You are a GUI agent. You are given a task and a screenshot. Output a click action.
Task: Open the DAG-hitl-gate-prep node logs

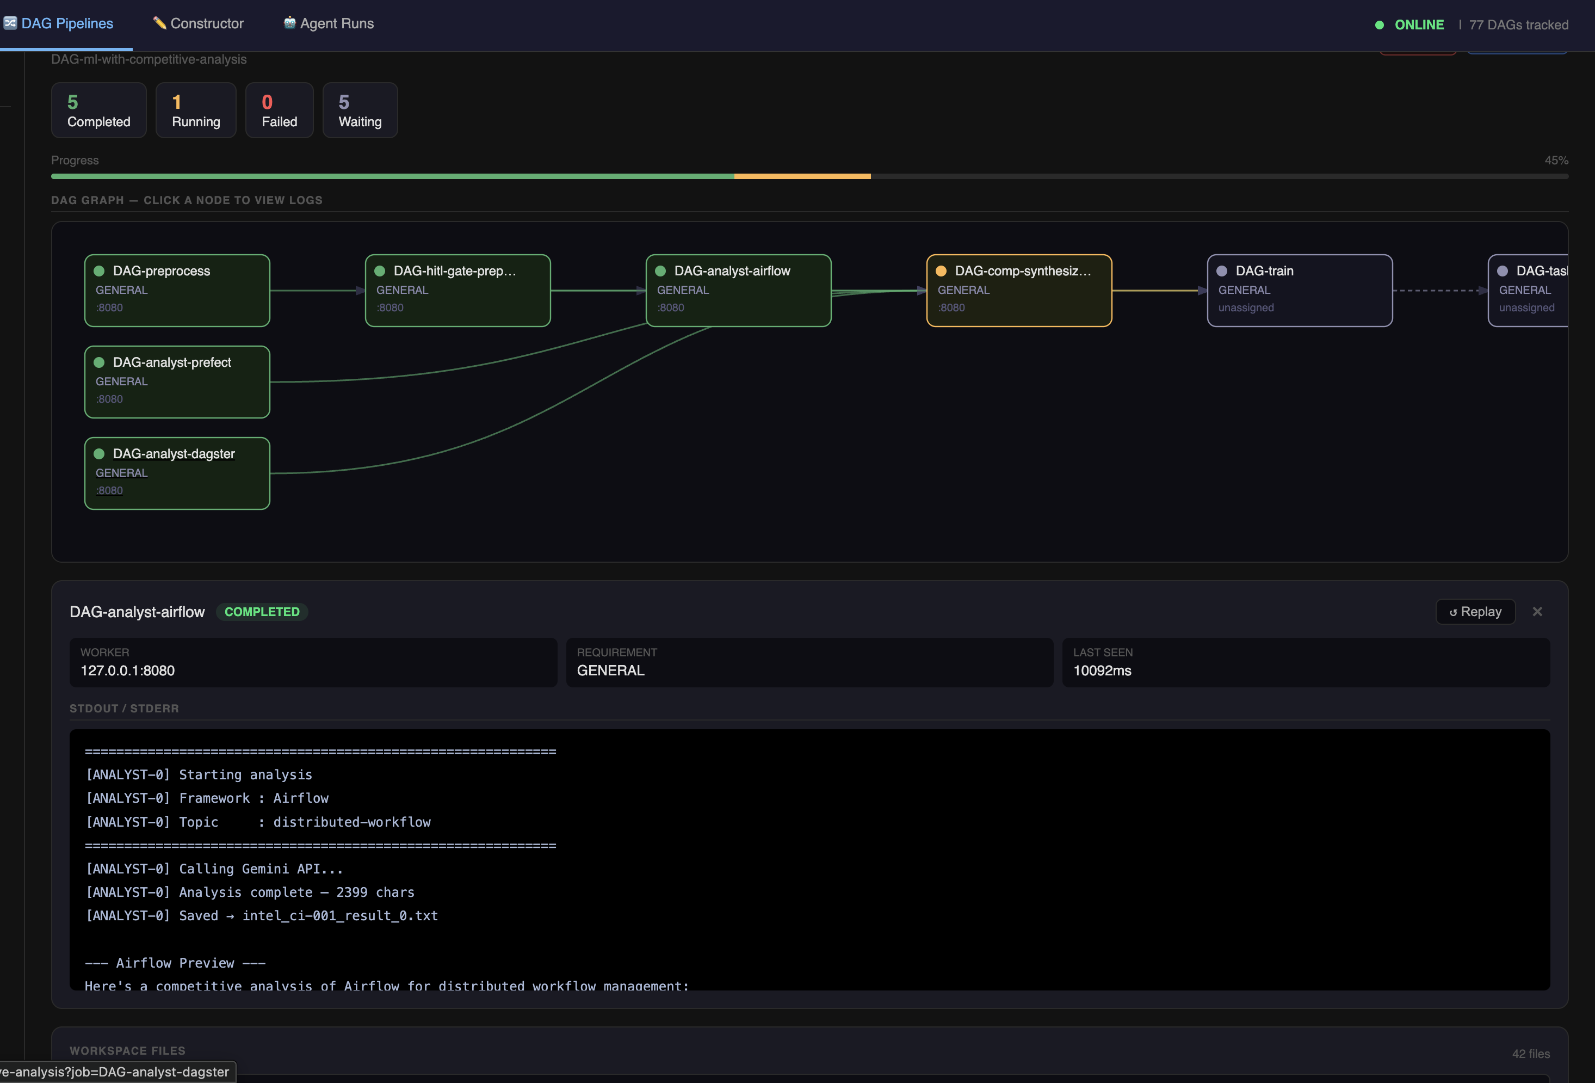[x=458, y=291]
